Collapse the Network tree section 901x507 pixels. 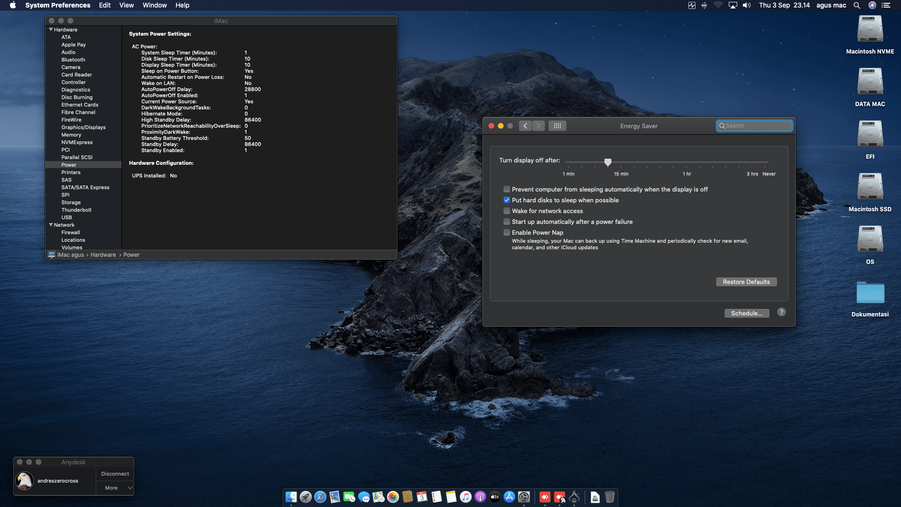(51, 225)
